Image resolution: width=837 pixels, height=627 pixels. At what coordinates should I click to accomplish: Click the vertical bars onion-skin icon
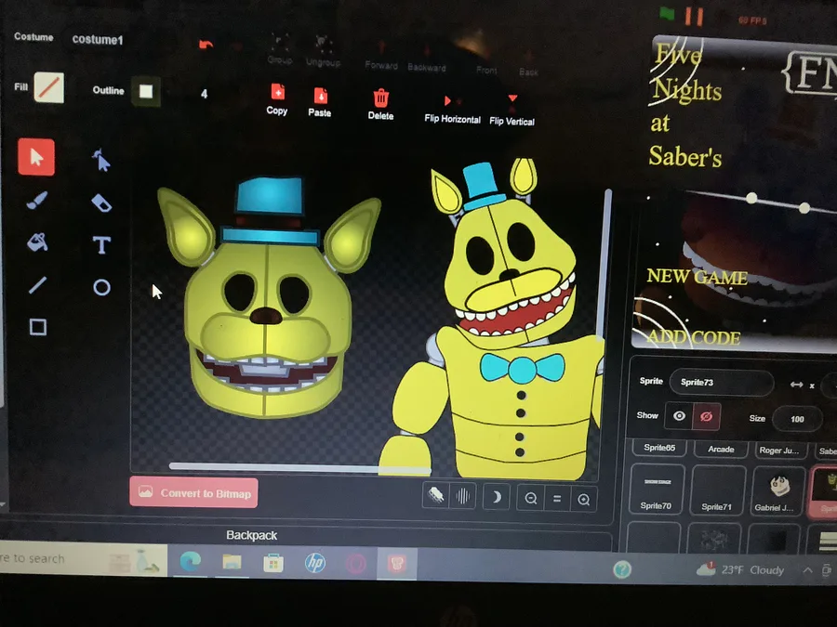462,496
